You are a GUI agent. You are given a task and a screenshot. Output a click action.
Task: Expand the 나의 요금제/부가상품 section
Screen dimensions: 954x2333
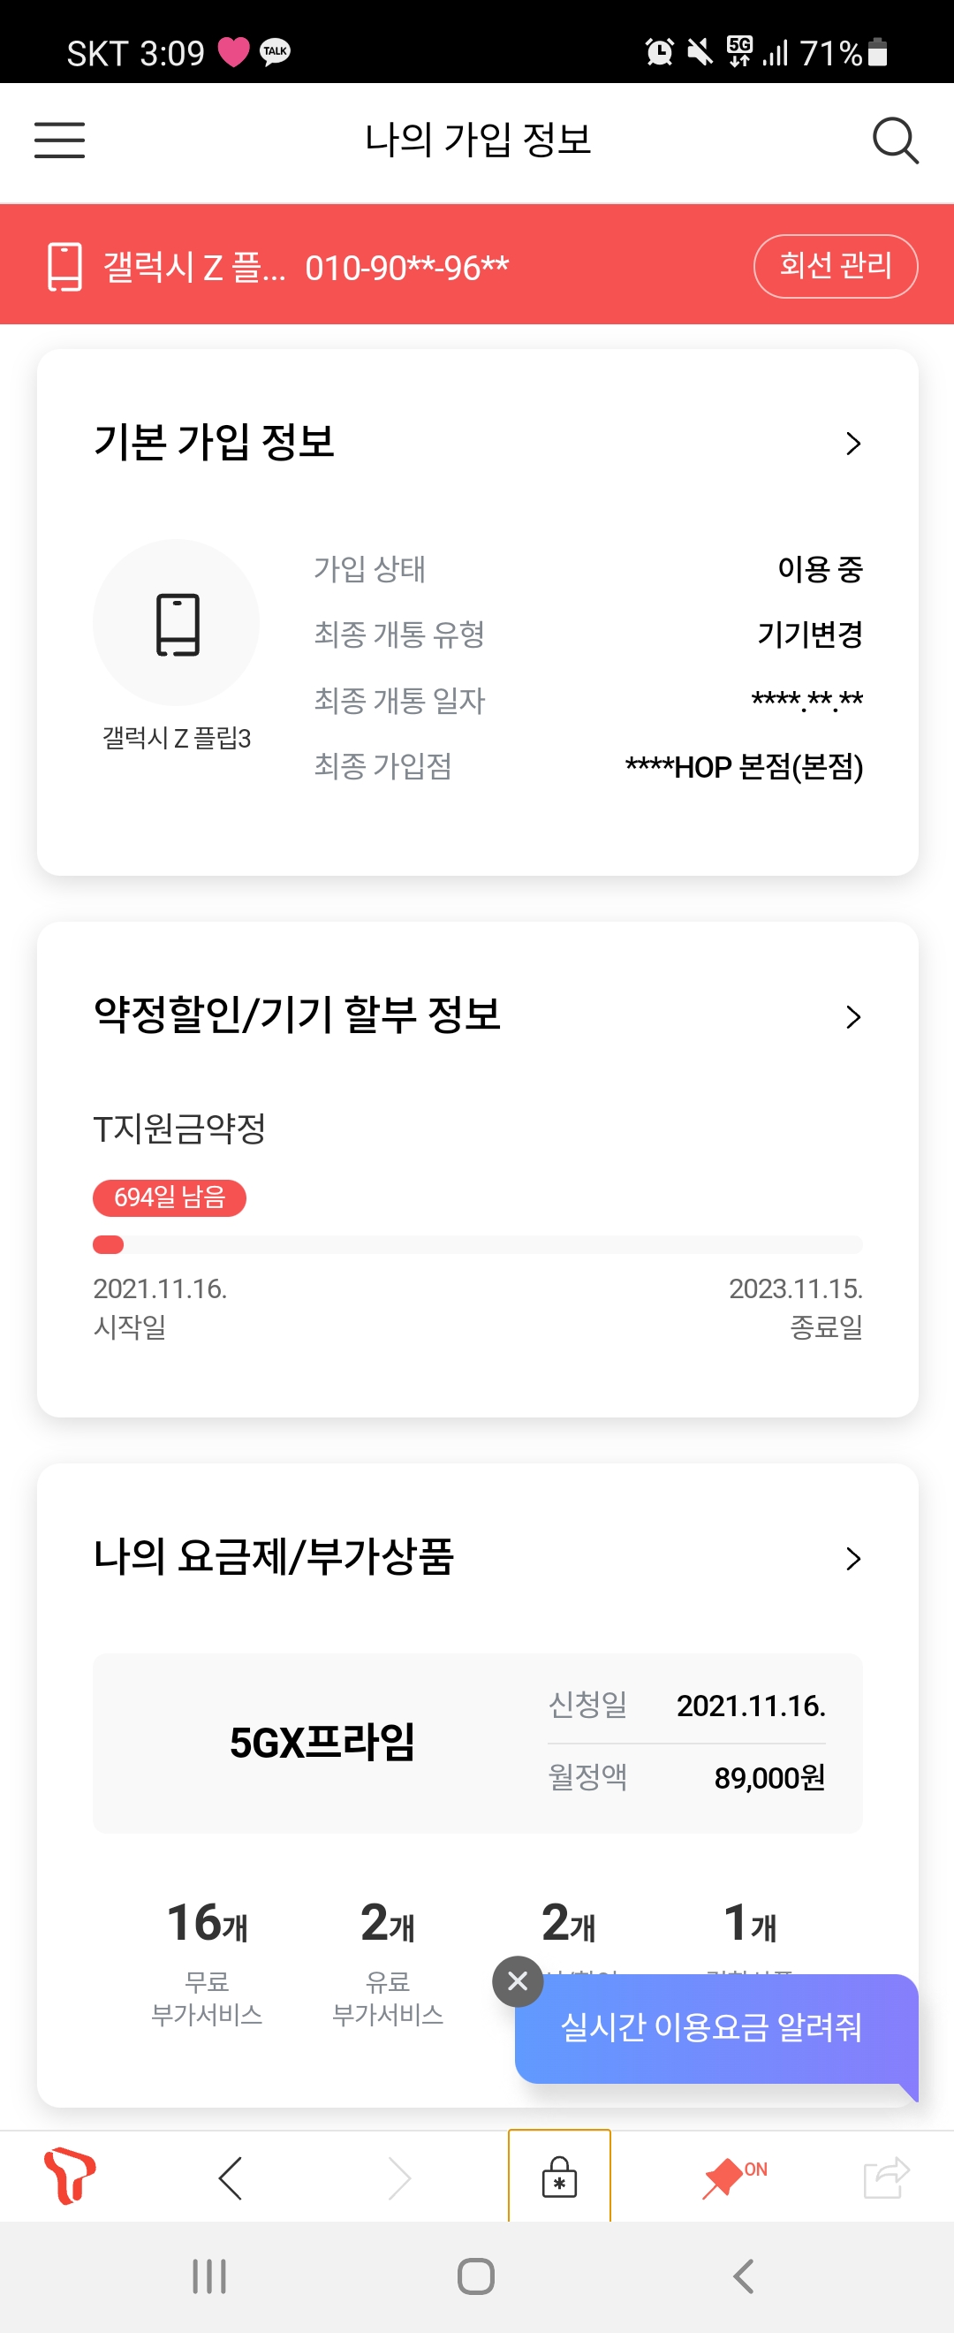[852, 1559]
